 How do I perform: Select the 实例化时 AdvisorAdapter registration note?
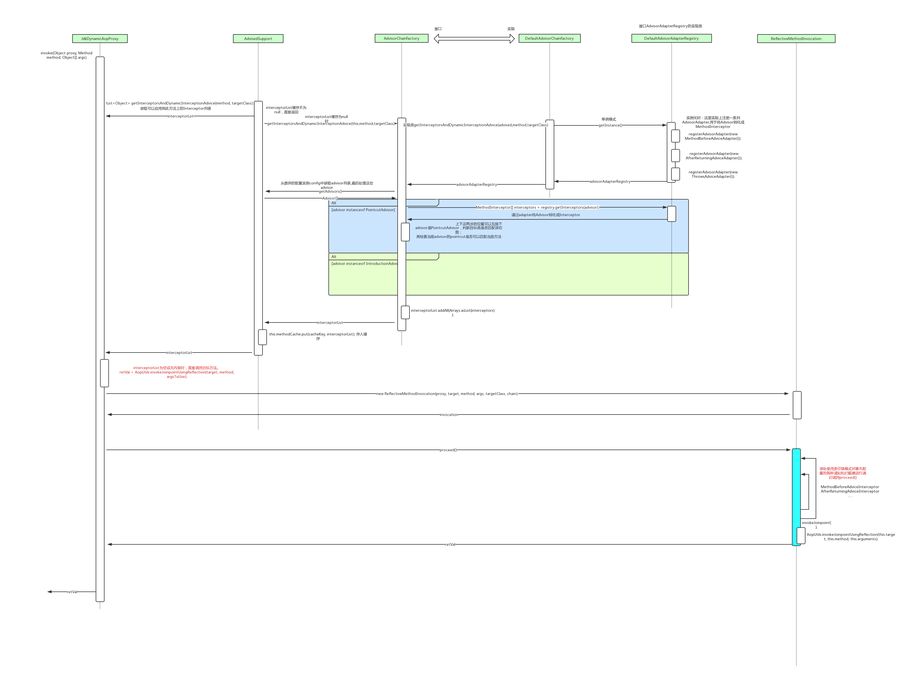(x=713, y=122)
